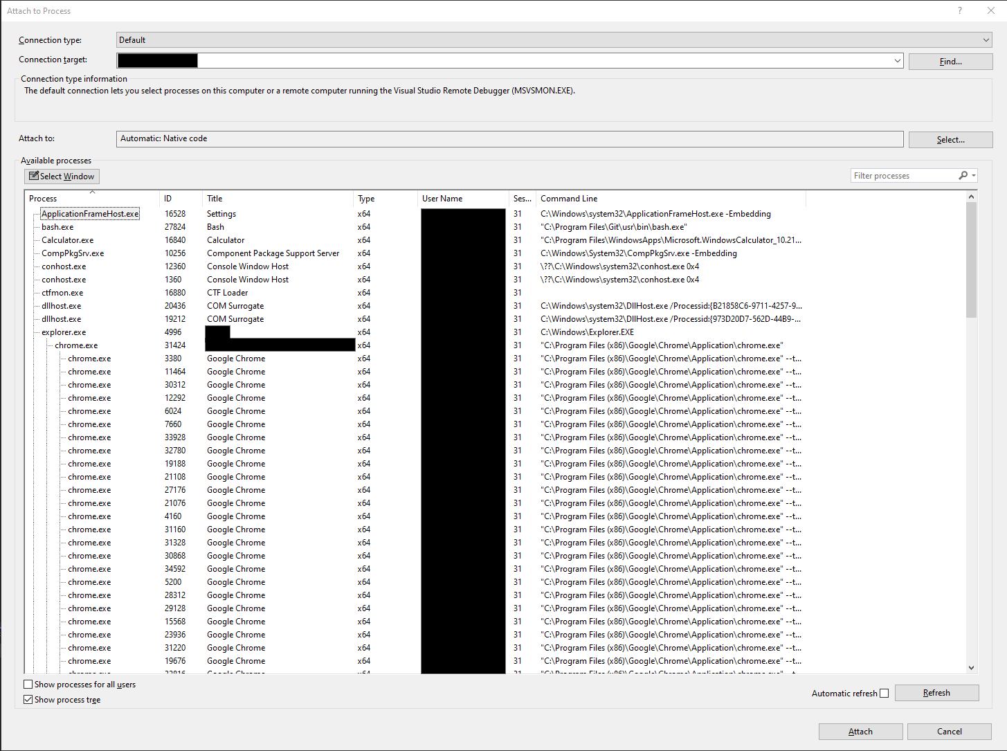Viewport: 1007px width, 751px height.
Task: Click the CTF Loader title cell
Action: (227, 293)
